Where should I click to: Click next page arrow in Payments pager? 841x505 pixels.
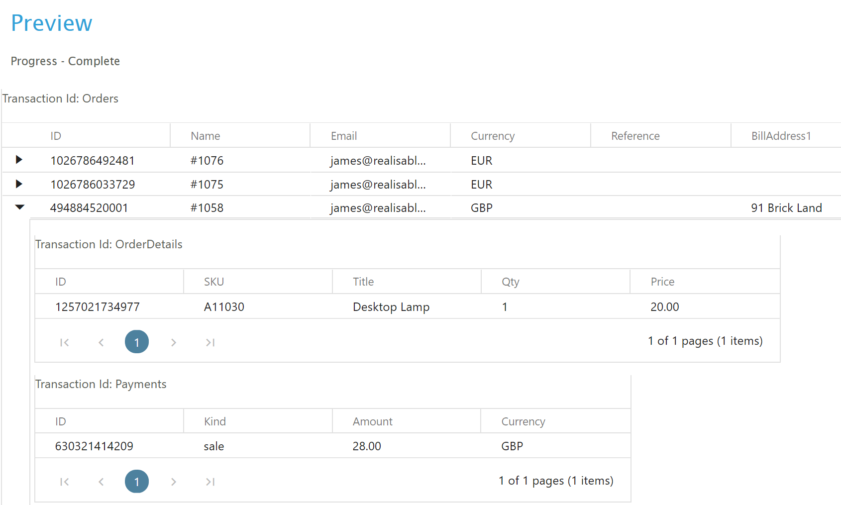(173, 482)
